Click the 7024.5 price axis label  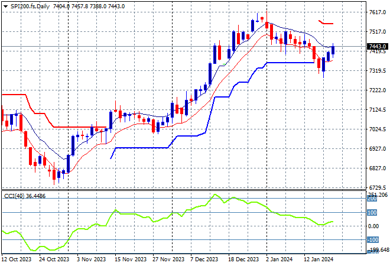tap(377, 129)
